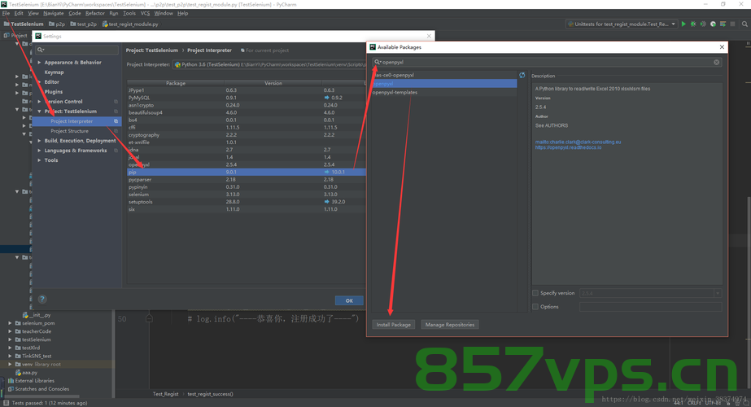This screenshot has height=407, width=751.
Task: Click the magnifier in Settings search box
Action: click(41, 50)
